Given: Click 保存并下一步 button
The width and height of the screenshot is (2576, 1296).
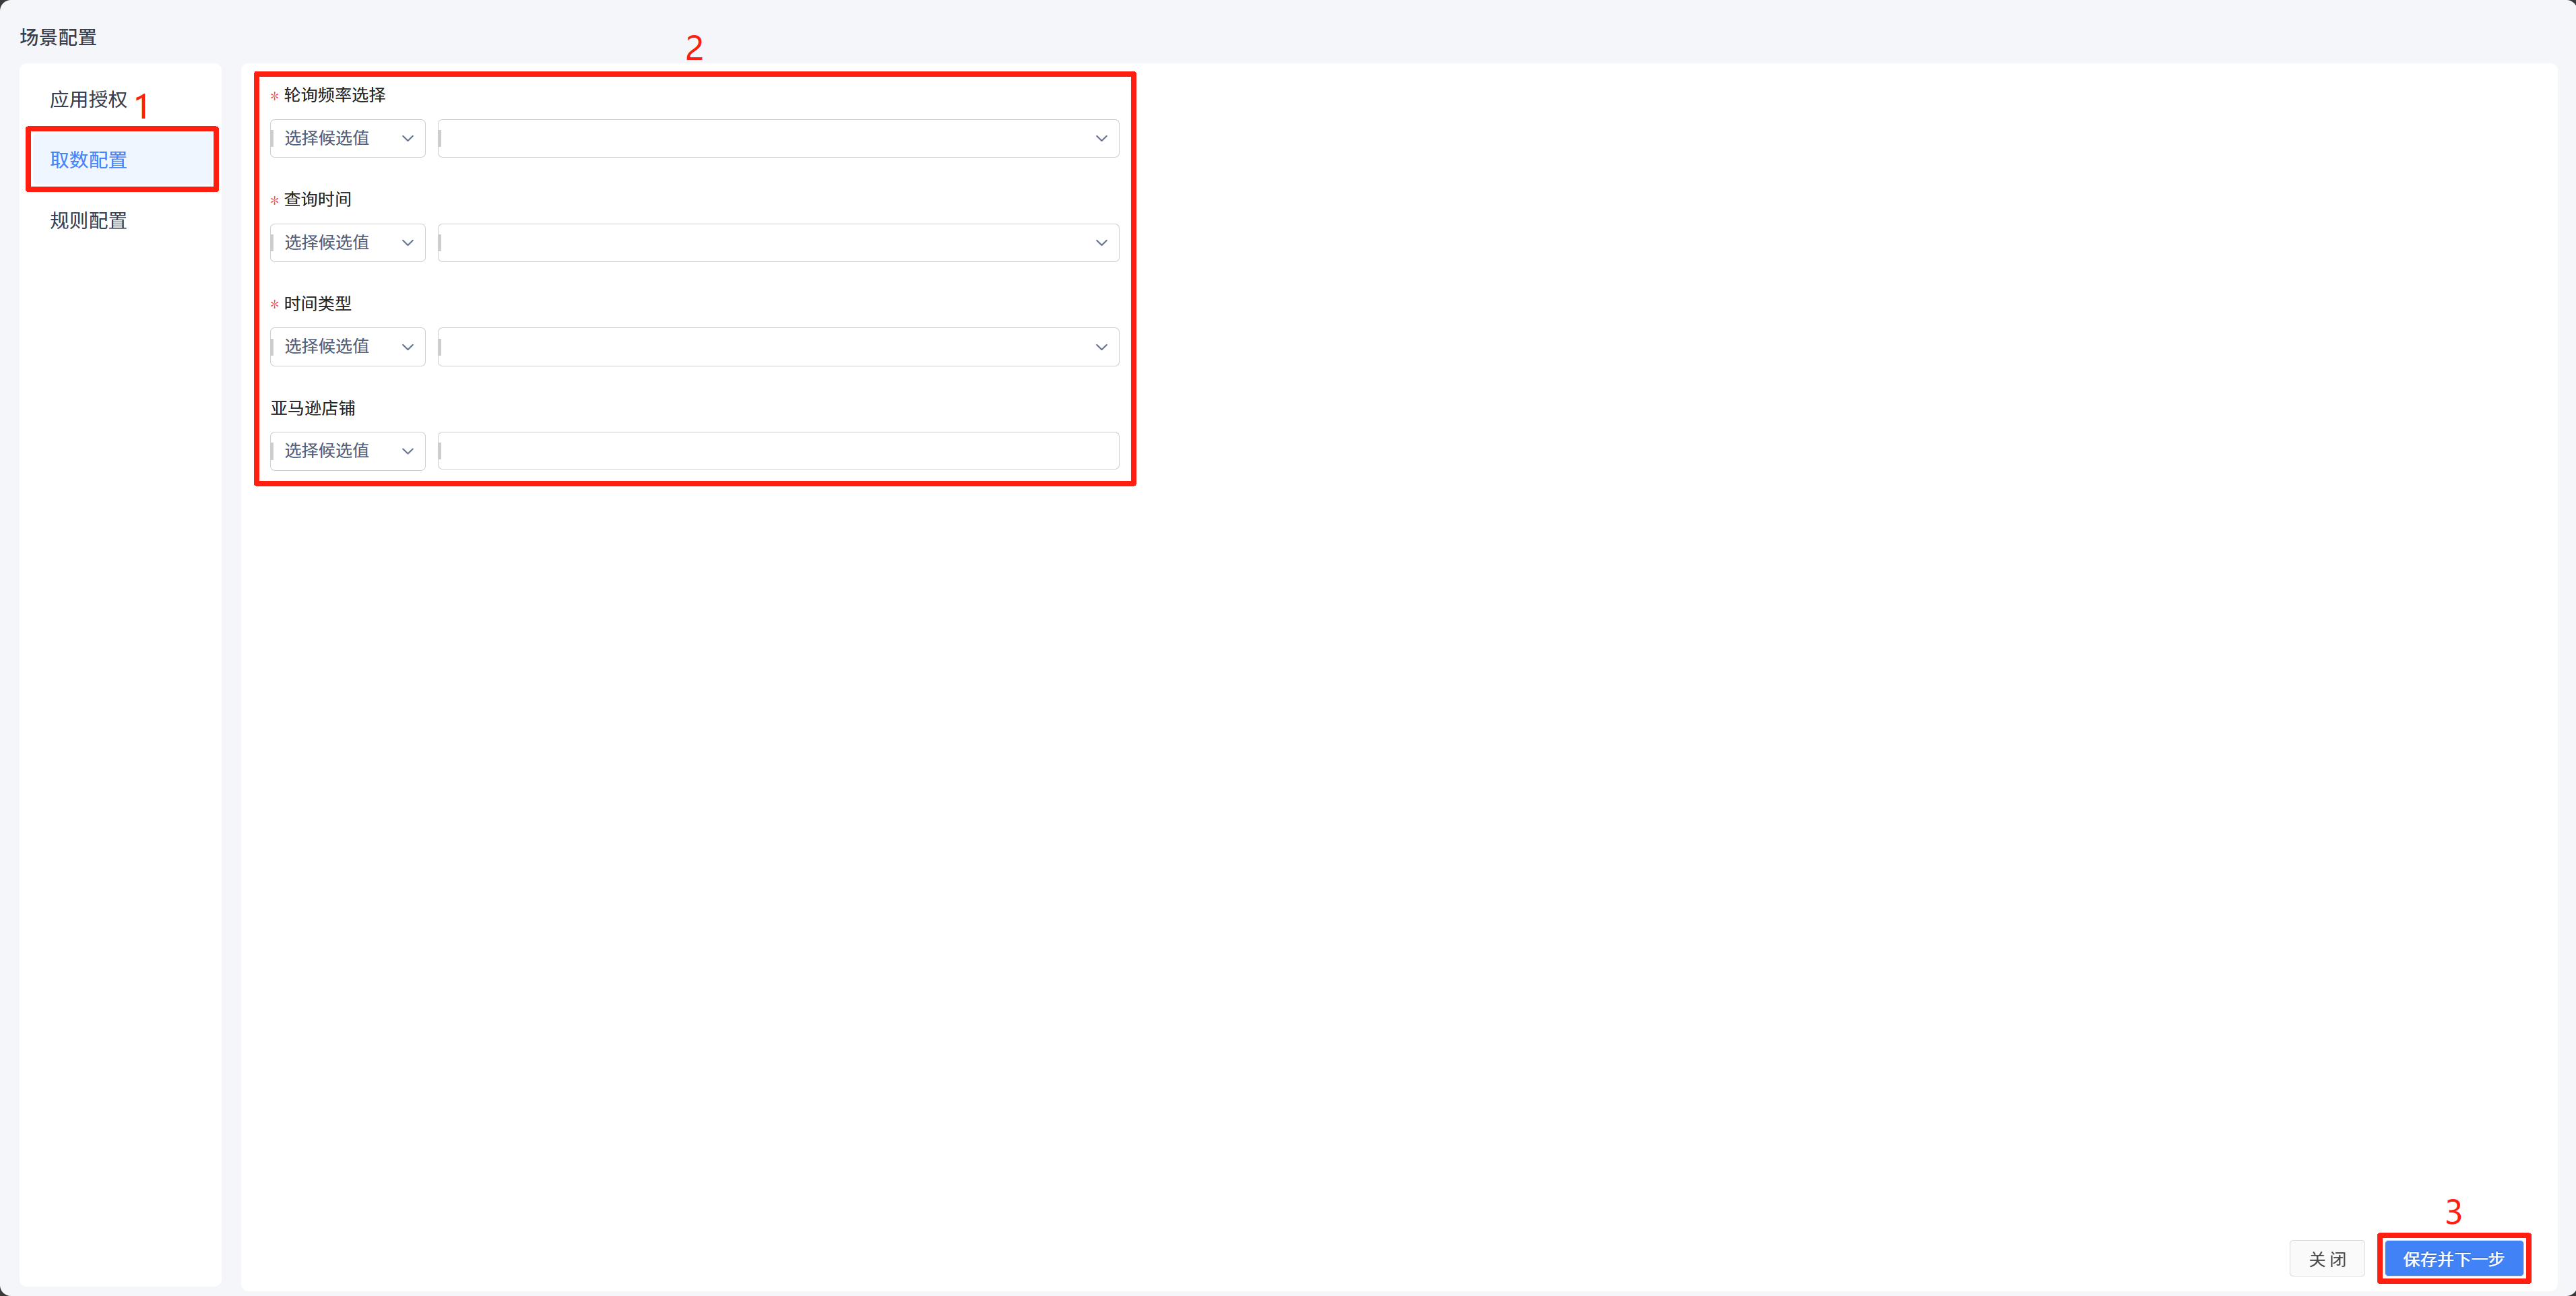Looking at the screenshot, I should coord(2453,1259).
